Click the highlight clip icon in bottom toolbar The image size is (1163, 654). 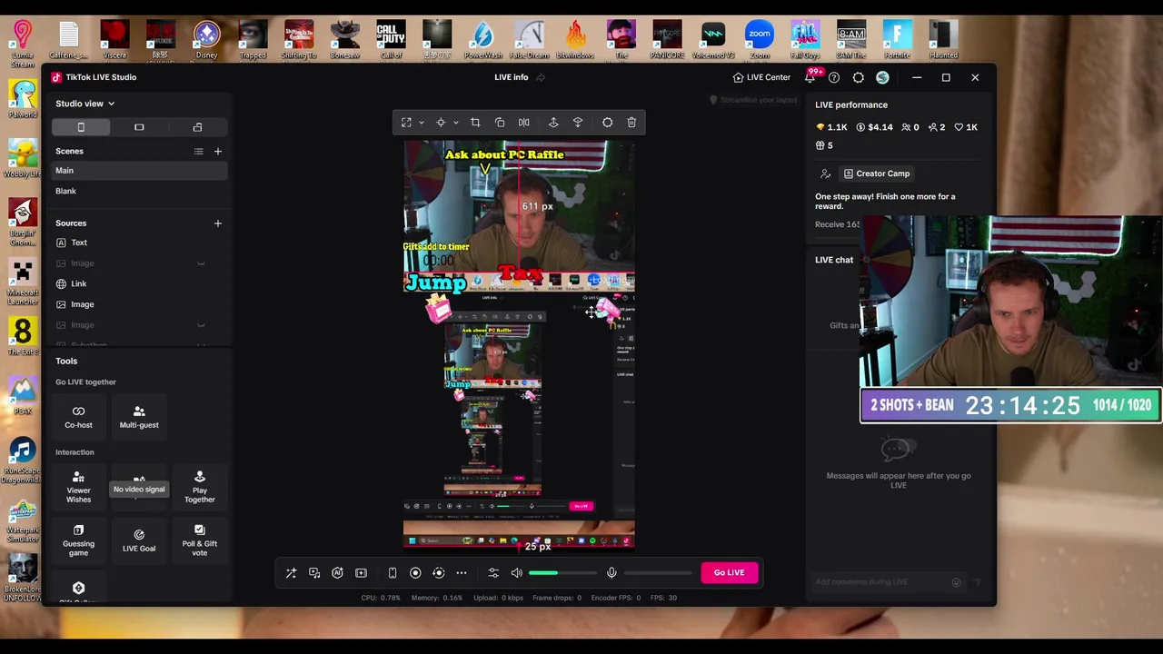361,573
